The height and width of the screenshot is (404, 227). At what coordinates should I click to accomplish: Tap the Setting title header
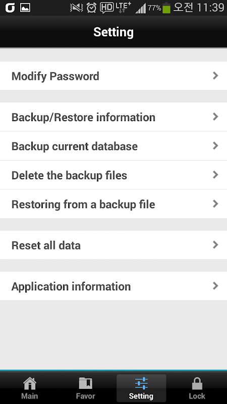(x=113, y=32)
